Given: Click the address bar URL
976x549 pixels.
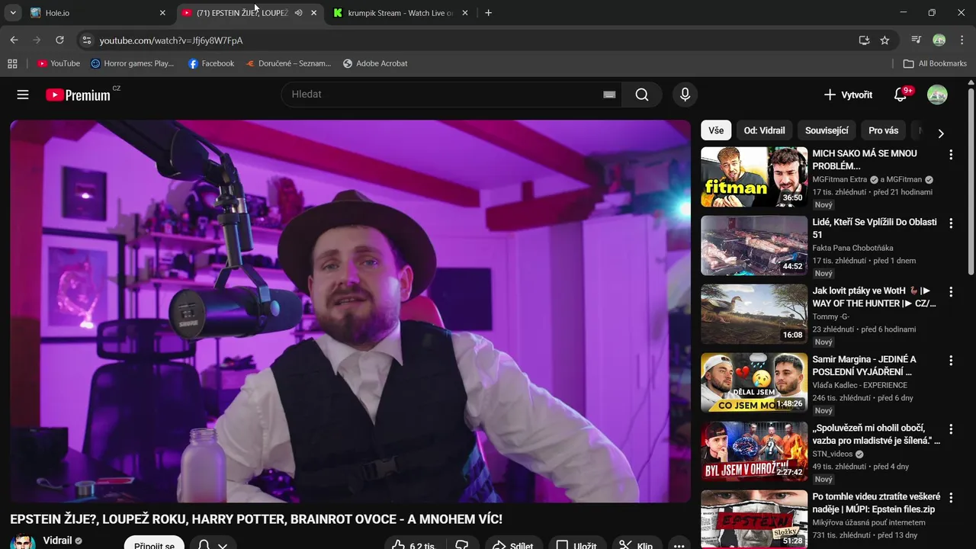Looking at the screenshot, I should click(171, 40).
